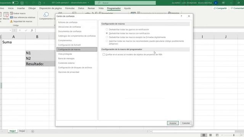Open the Inicio ribbon tab
Image resolution: width=244 pixels, height=137 pixels.
tap(11, 8)
